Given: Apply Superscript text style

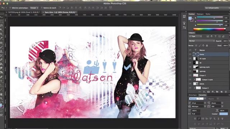Looking at the screenshot, I should click(x=211, y=119).
